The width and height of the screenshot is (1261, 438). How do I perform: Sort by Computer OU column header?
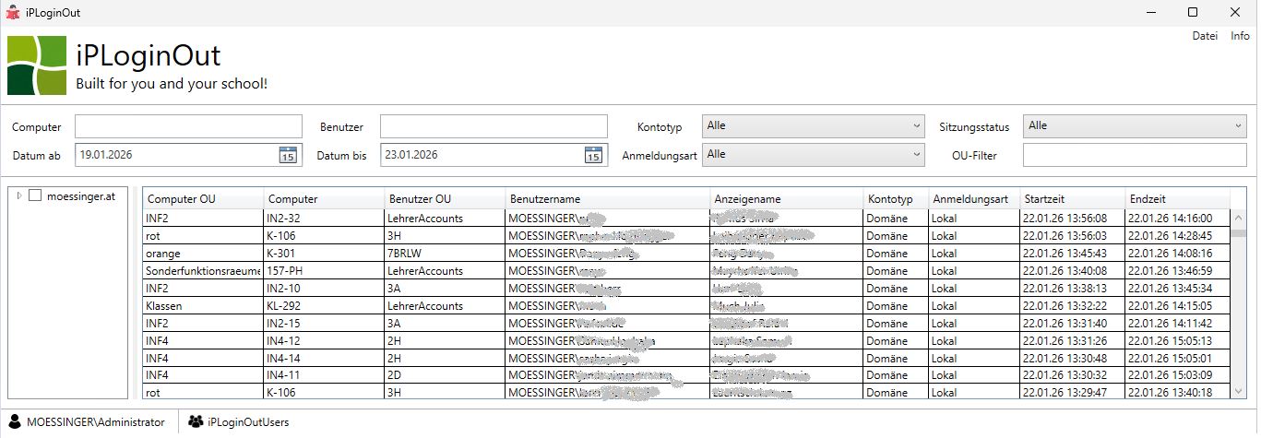[x=203, y=199]
